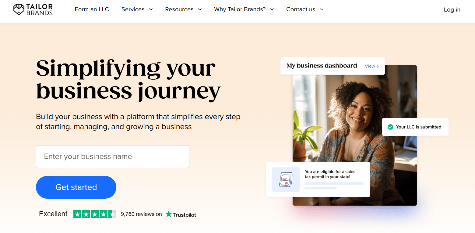Click the certificate document icon
The height and width of the screenshot is (233, 475).
(286, 179)
